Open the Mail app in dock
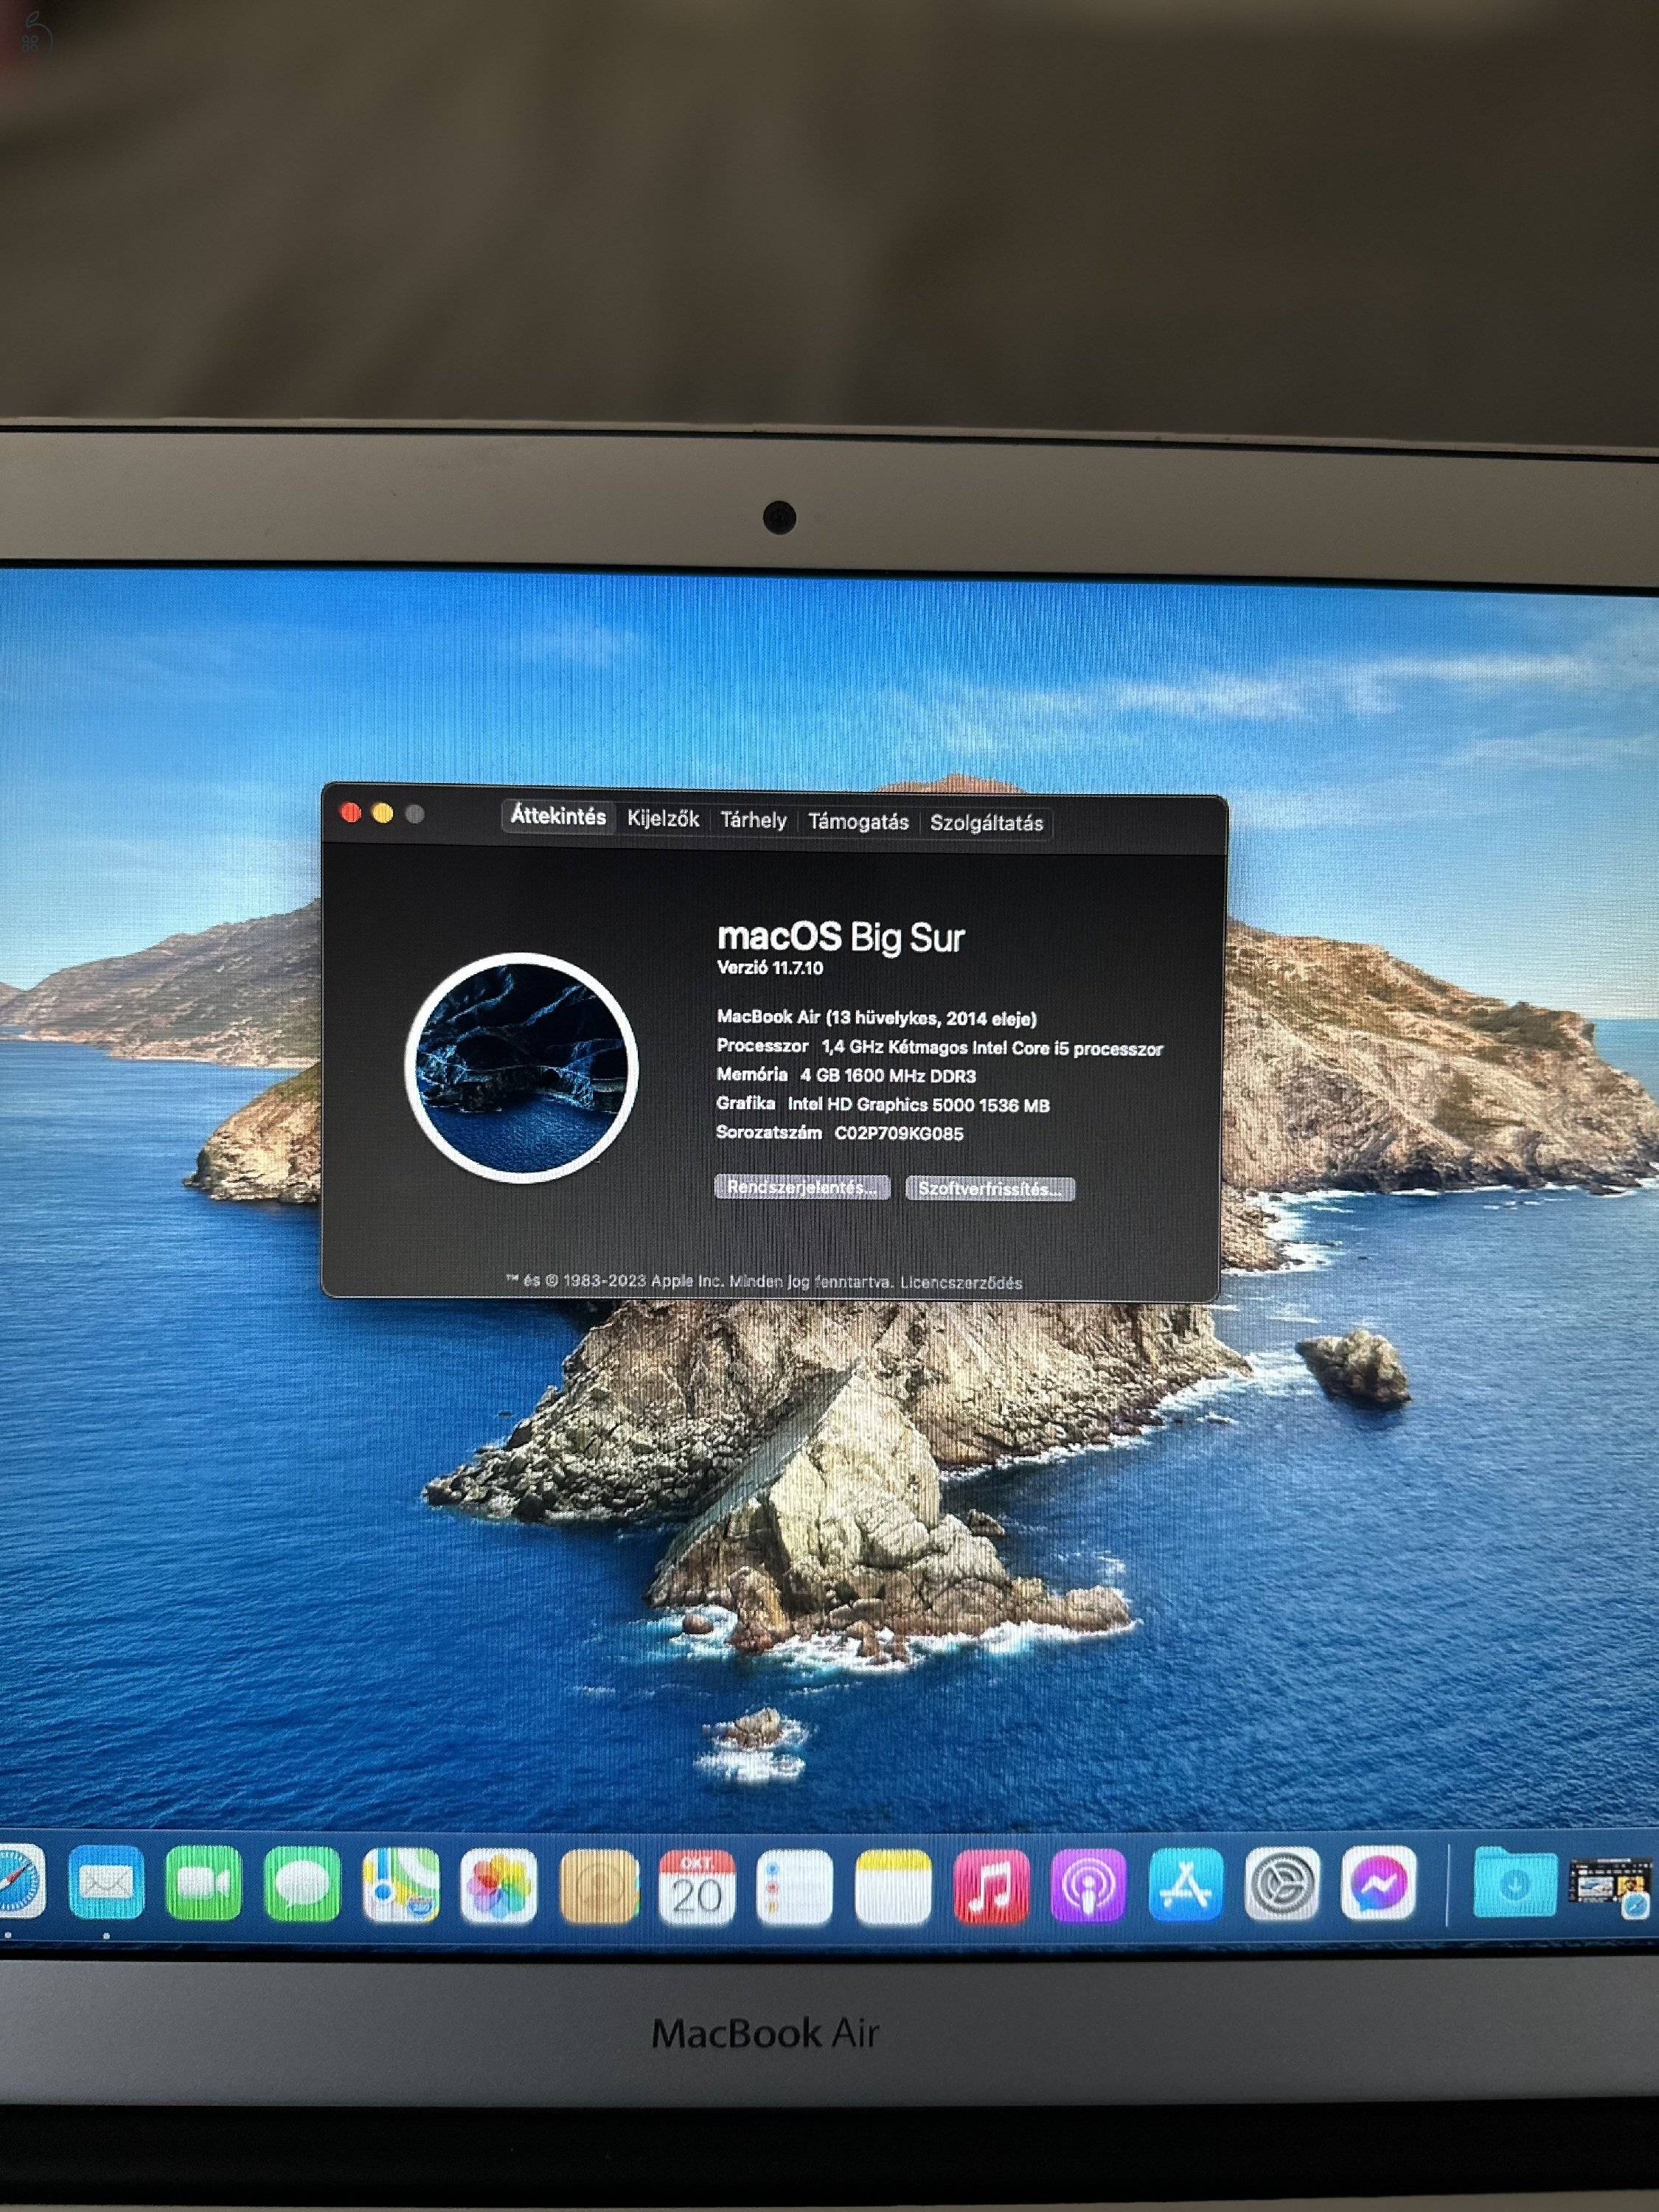The height and width of the screenshot is (2212, 1659). point(106,1883)
